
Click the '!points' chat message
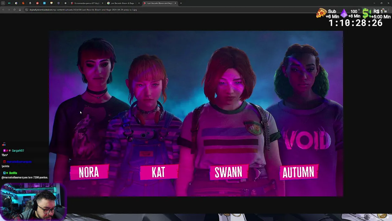(x=6, y=166)
